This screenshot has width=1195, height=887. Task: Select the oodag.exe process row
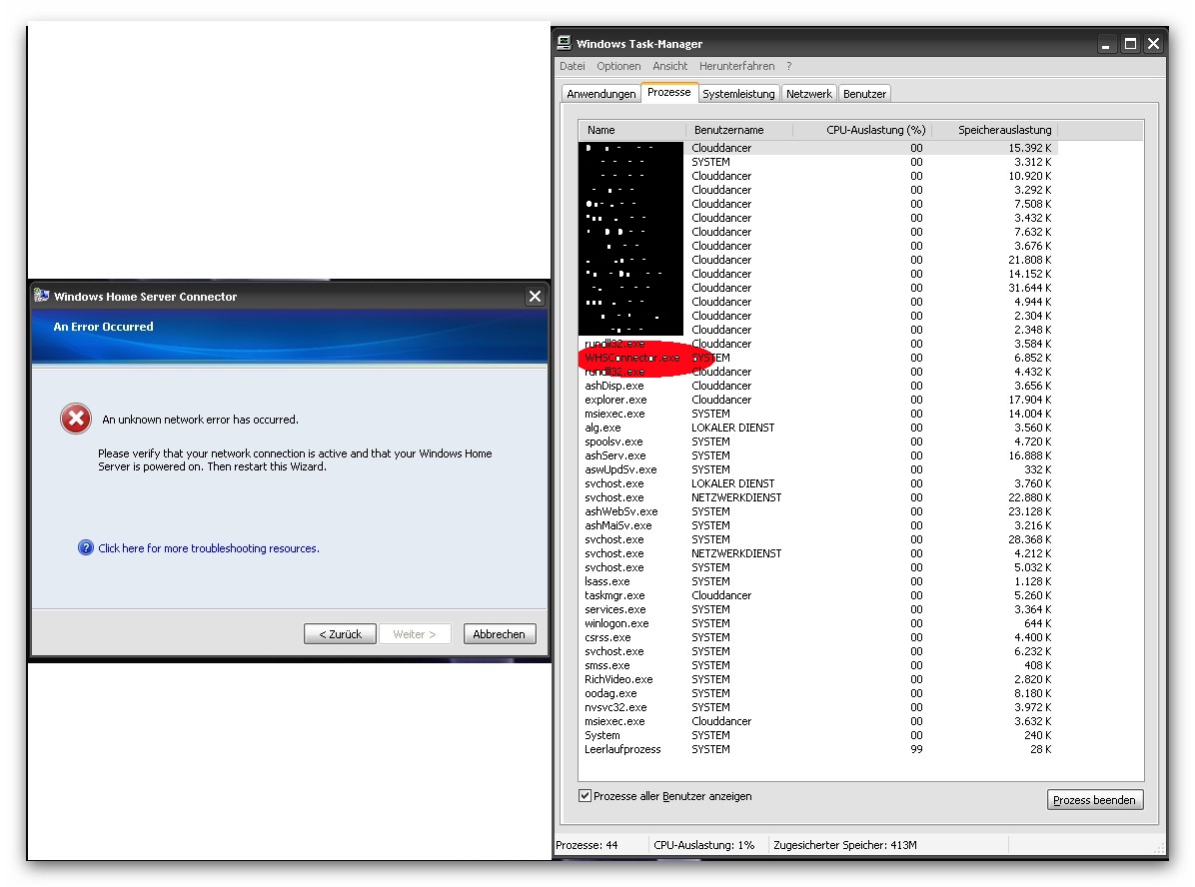(817, 693)
